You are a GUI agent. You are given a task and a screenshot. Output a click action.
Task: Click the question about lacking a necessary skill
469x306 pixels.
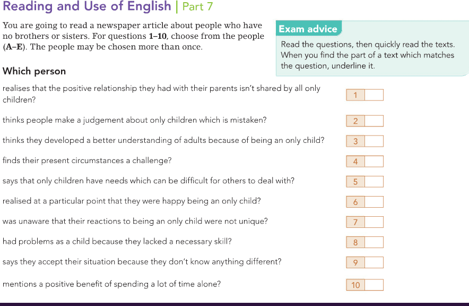(x=117, y=242)
